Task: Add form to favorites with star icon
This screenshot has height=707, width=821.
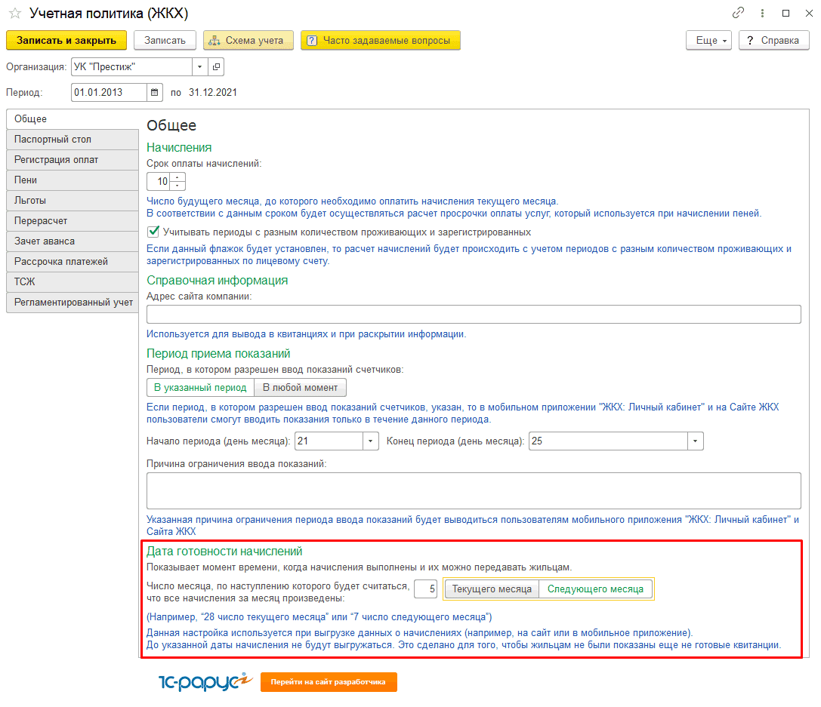Action: tap(14, 14)
